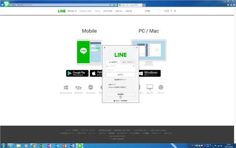This screenshot has width=236, height=148.
Task: Choose the 新規登録 sign-up button
Action: pyautogui.click(x=121, y=94)
